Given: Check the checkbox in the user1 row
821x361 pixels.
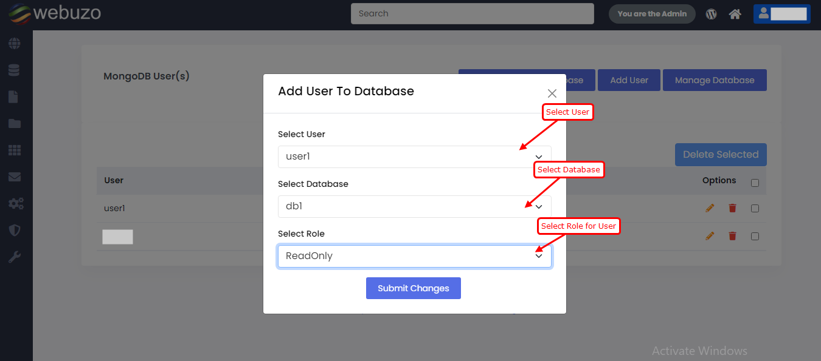Looking at the screenshot, I should coord(755,208).
